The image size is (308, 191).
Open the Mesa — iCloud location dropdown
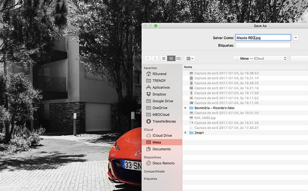(x=260, y=58)
